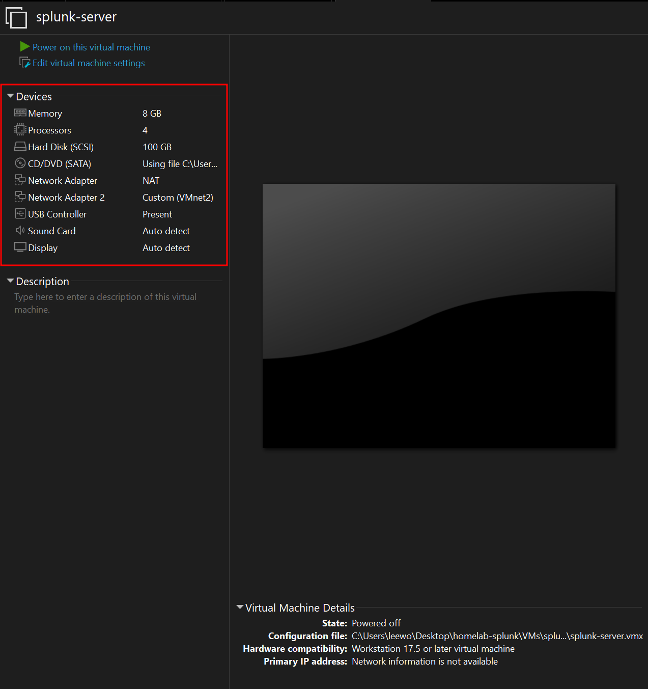Power on this virtual machine
Screen dimensions: 648x689
point(91,47)
